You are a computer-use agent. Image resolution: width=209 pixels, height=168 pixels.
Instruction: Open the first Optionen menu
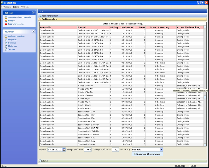point(7,7)
